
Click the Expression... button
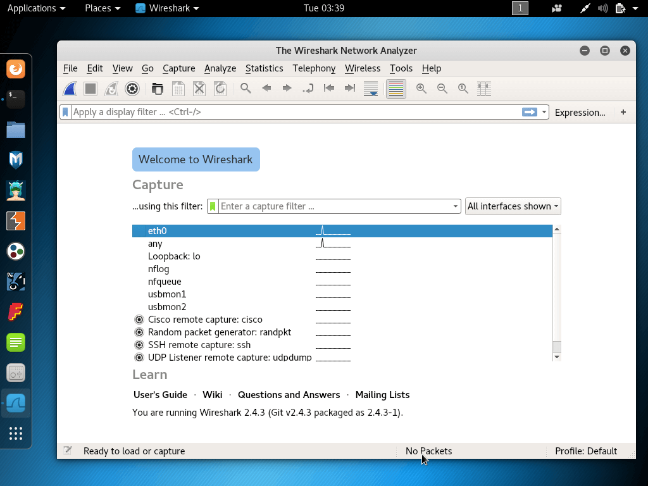(580, 112)
